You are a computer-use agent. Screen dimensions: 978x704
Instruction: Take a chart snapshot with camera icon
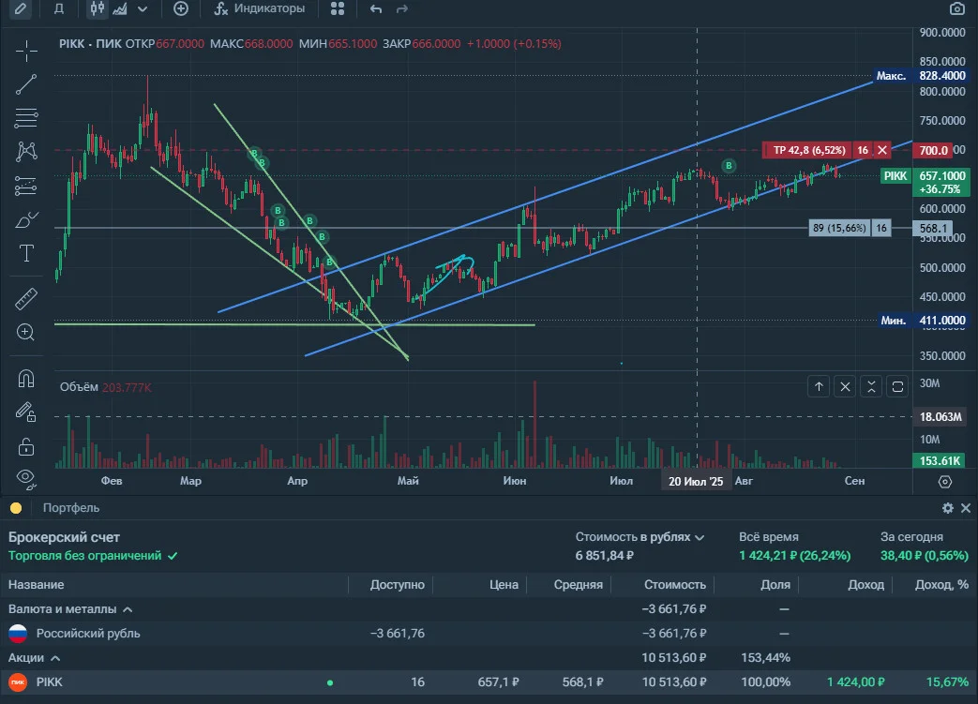(x=956, y=8)
